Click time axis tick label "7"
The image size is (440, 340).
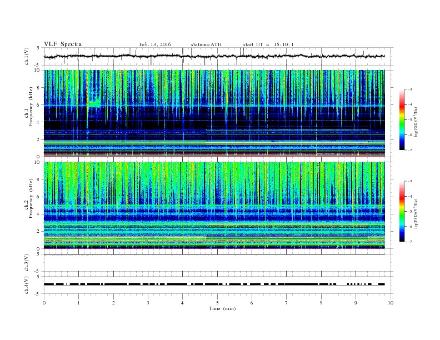tap(287, 303)
